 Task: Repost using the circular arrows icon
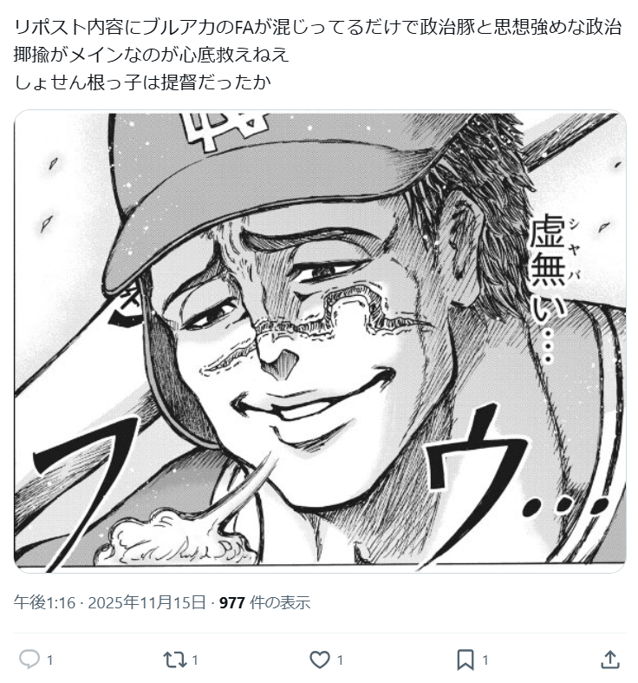coord(175,660)
